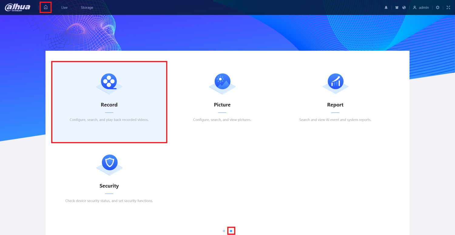Open the settings gear icon
The width and height of the screenshot is (455, 235).
[x=437, y=8]
